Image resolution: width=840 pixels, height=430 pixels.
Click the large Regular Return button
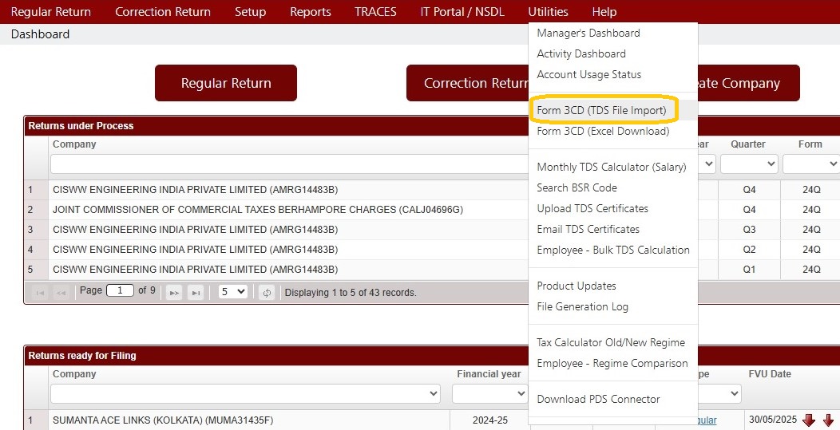(x=225, y=83)
